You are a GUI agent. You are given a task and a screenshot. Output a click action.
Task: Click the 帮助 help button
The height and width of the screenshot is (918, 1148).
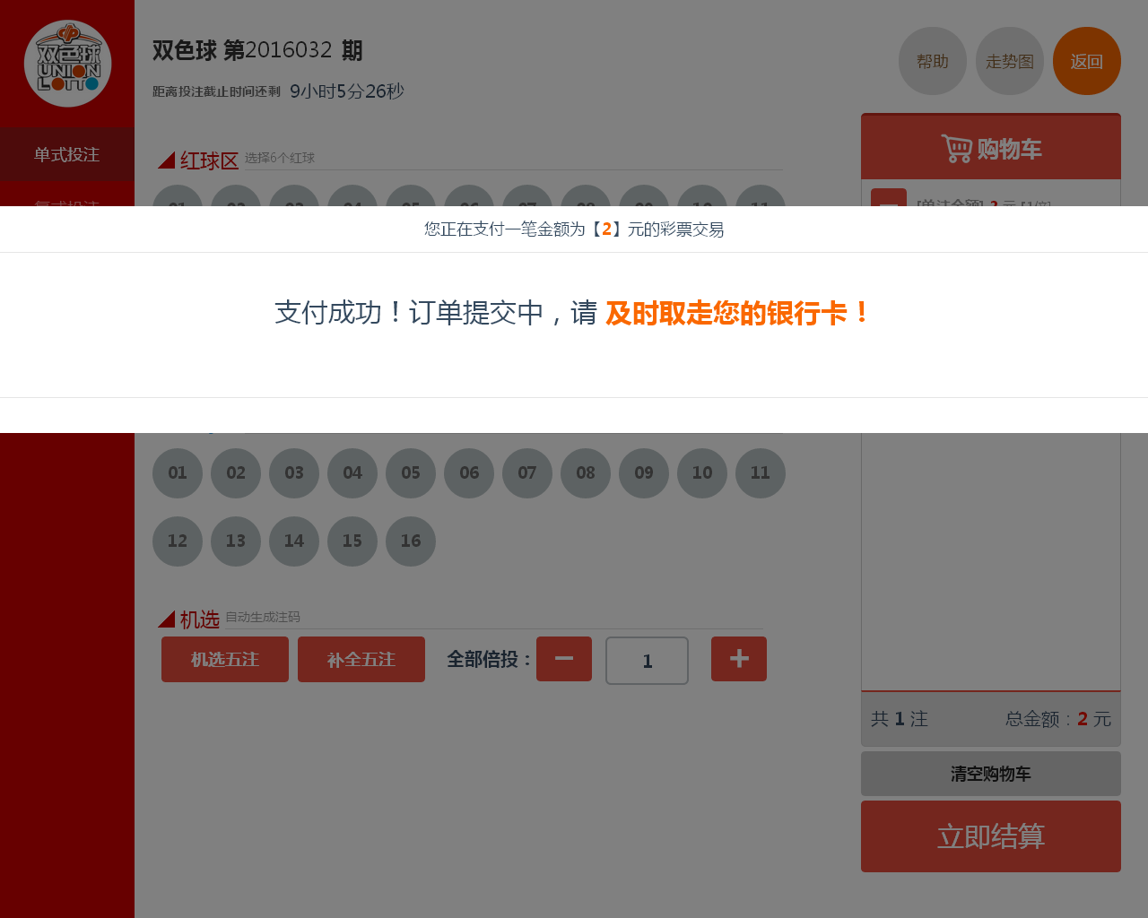(933, 61)
